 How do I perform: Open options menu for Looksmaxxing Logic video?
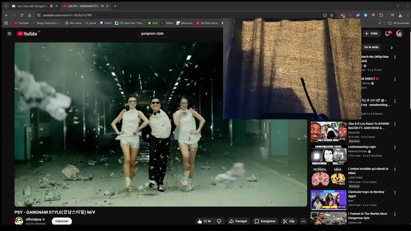[395, 147]
